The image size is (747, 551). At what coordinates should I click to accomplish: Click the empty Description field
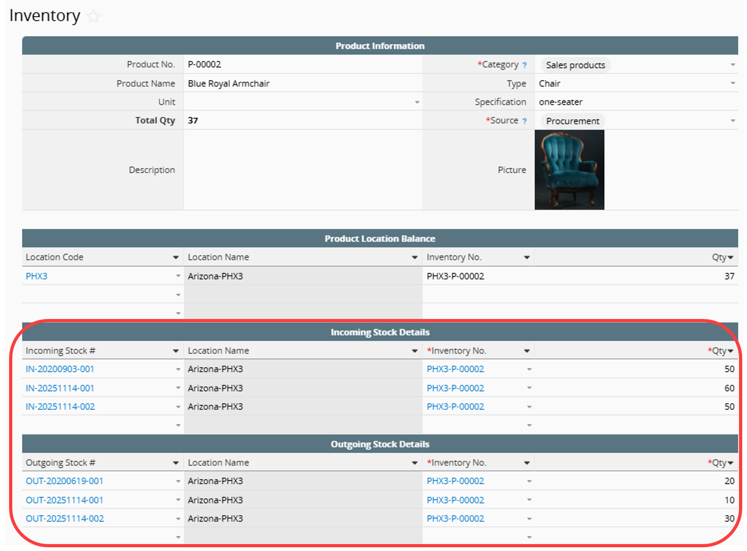[302, 170]
